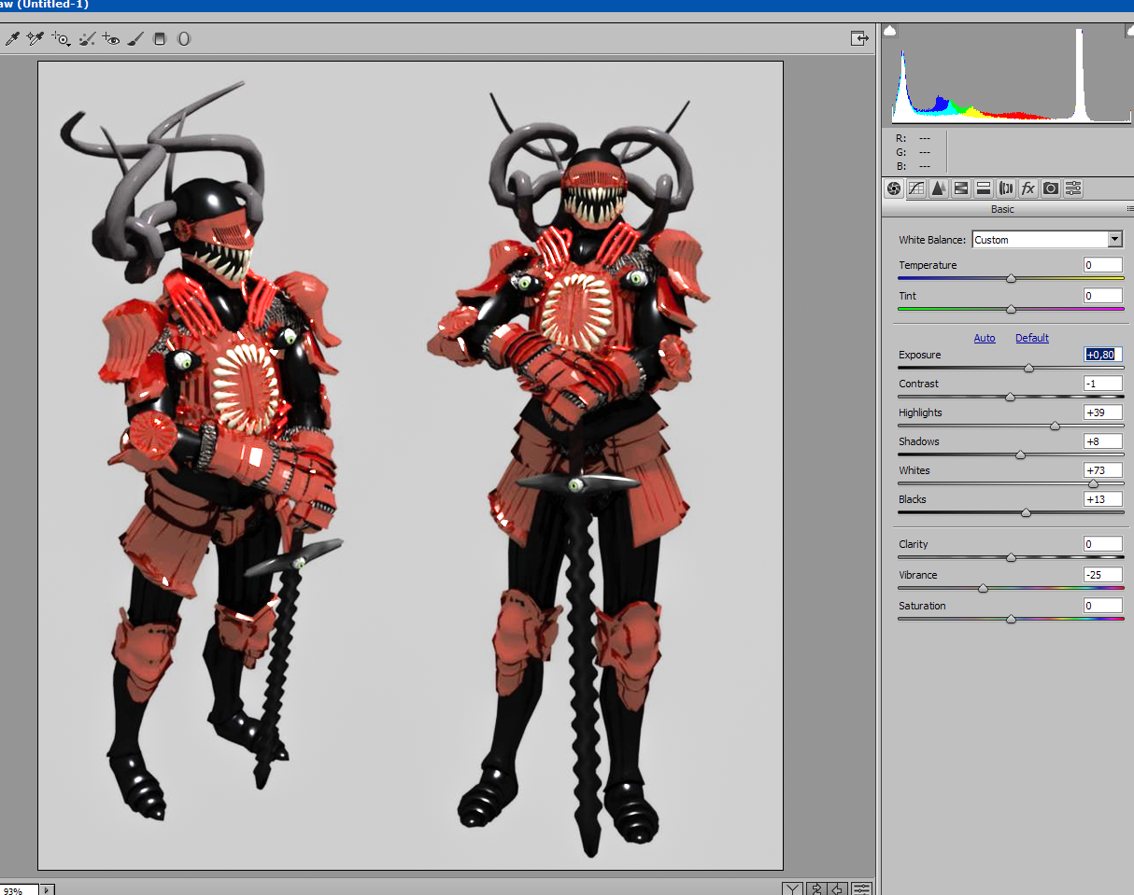Viewport: 1134px width, 895px height.
Task: Click the Exposure value input field
Action: [1102, 355]
